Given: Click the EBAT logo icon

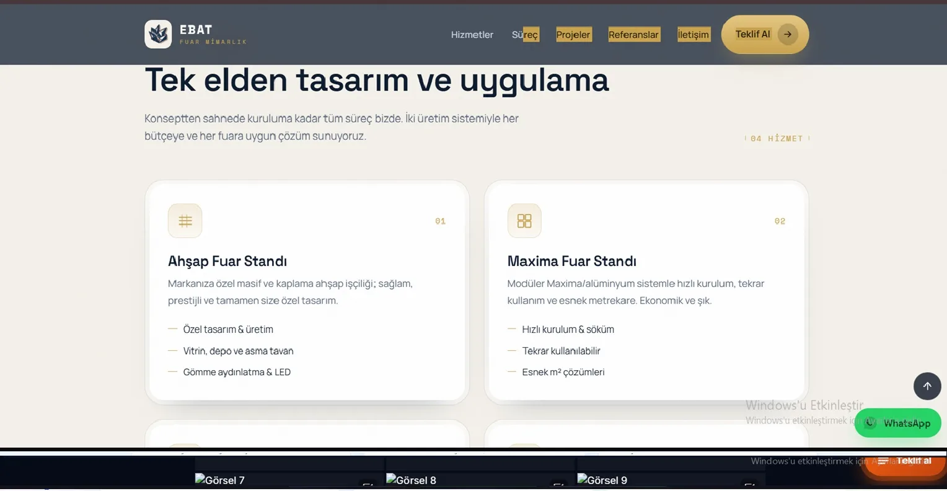Looking at the screenshot, I should click(x=158, y=34).
